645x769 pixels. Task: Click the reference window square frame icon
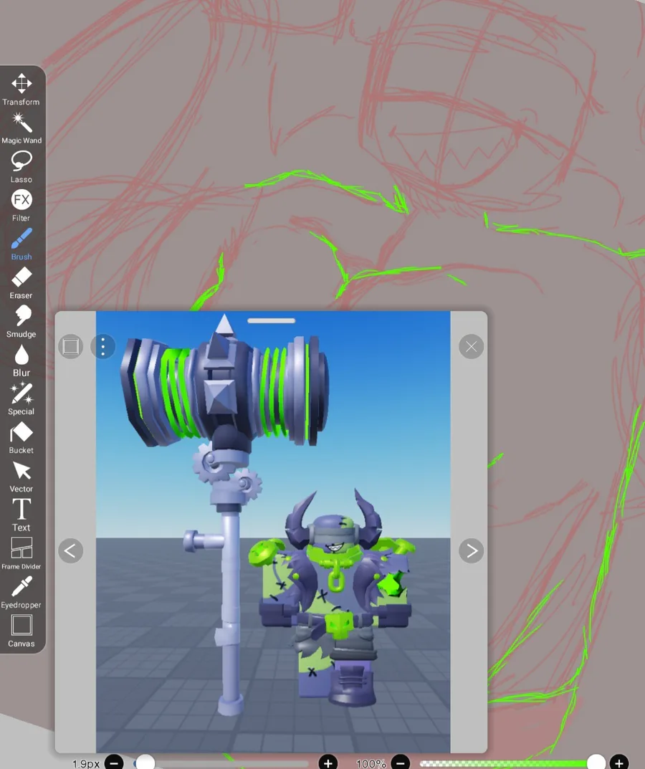71,347
